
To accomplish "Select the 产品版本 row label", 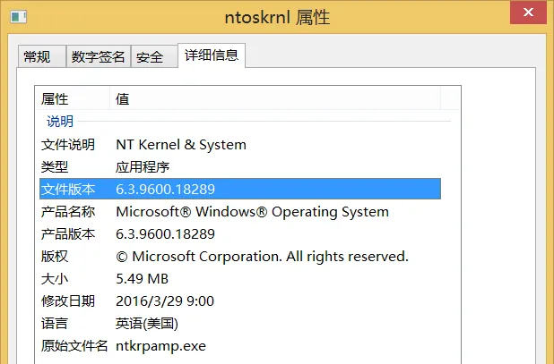I will coord(68,234).
